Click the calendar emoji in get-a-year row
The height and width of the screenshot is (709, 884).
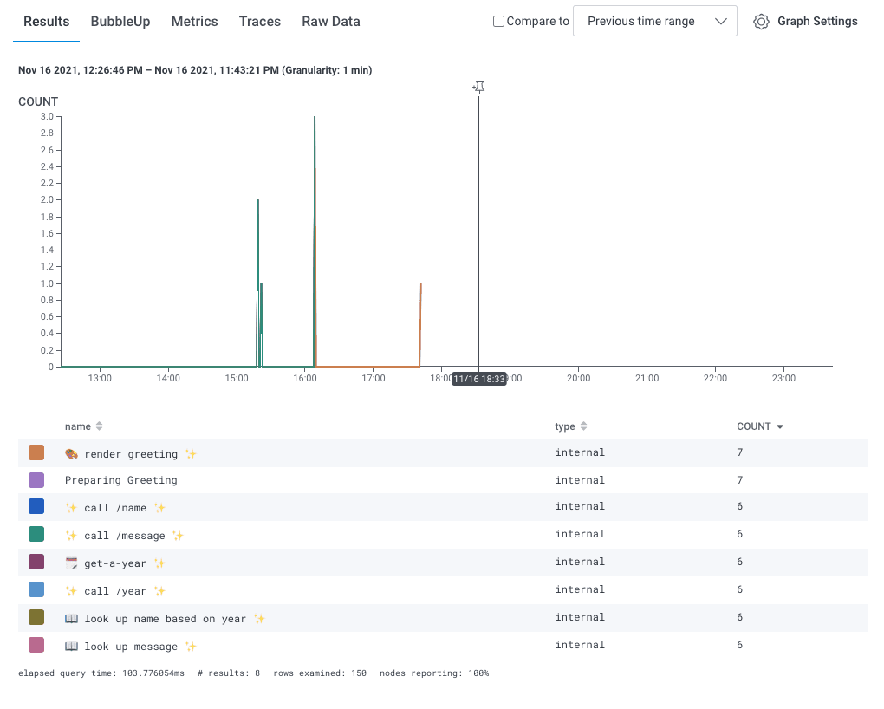[x=72, y=563]
